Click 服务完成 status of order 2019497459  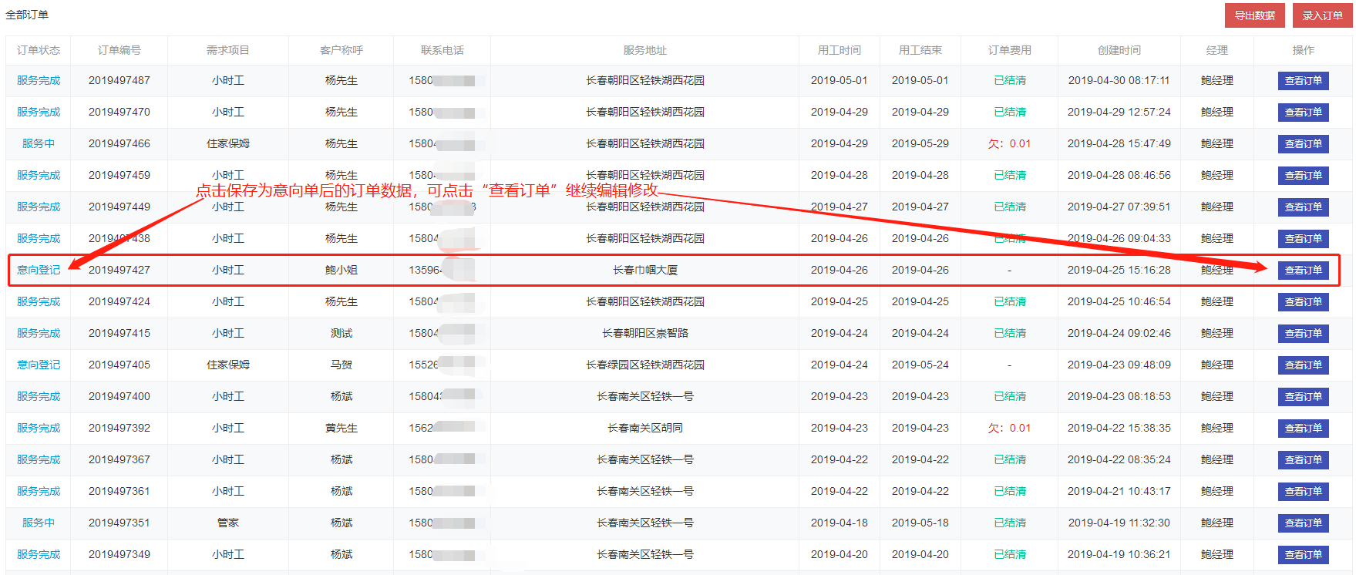[x=39, y=175]
